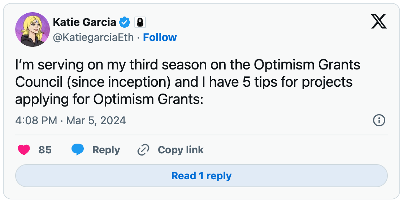Click the Copy link label

tap(181, 150)
